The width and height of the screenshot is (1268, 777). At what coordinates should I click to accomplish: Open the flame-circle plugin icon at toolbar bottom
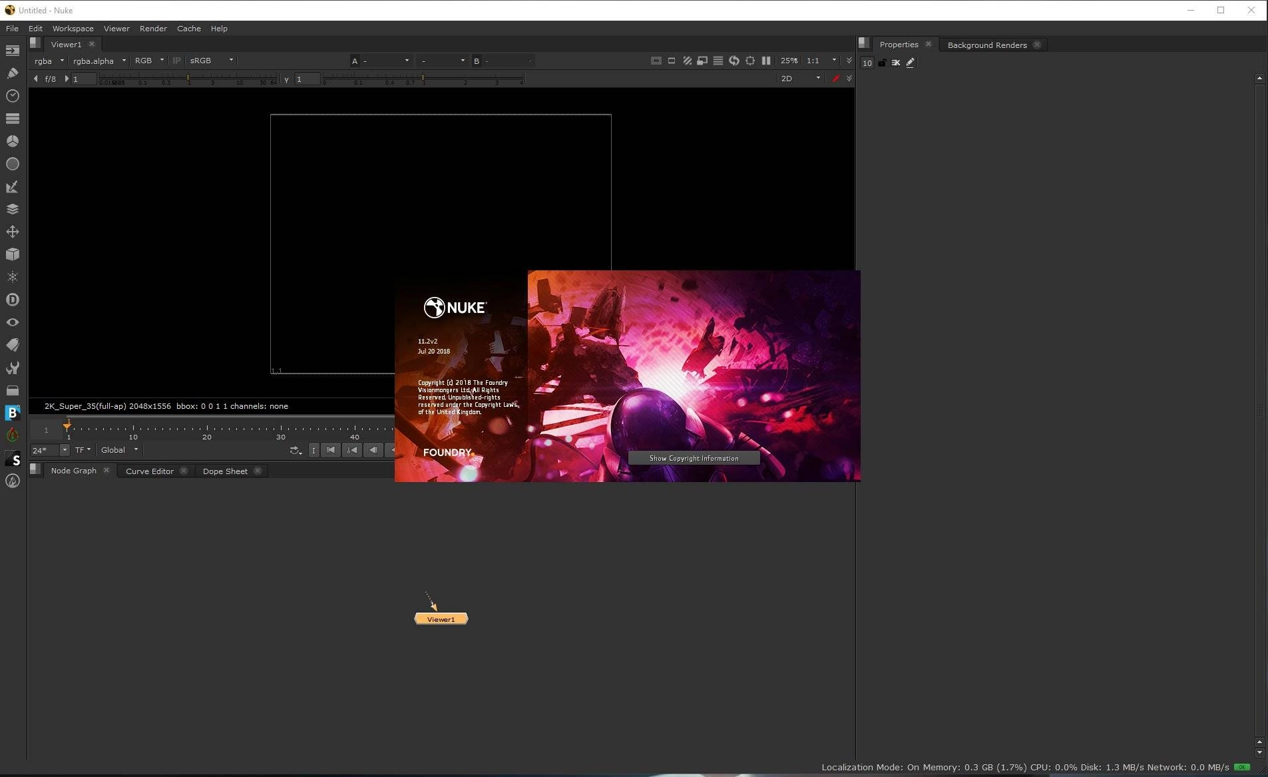(x=13, y=481)
